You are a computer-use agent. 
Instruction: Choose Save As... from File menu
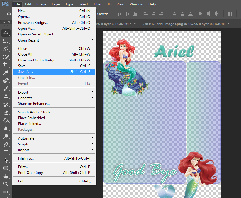(x=54, y=72)
